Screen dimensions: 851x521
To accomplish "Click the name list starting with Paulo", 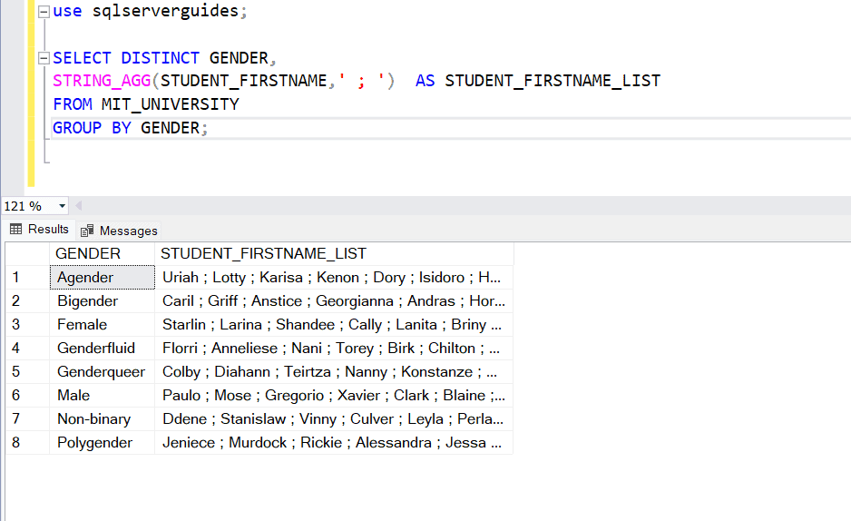I will tap(334, 396).
